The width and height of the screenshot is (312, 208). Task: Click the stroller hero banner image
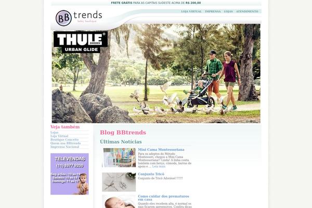(156, 73)
